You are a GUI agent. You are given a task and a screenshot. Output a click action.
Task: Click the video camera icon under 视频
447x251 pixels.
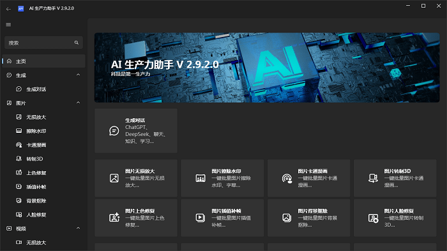tap(19, 242)
